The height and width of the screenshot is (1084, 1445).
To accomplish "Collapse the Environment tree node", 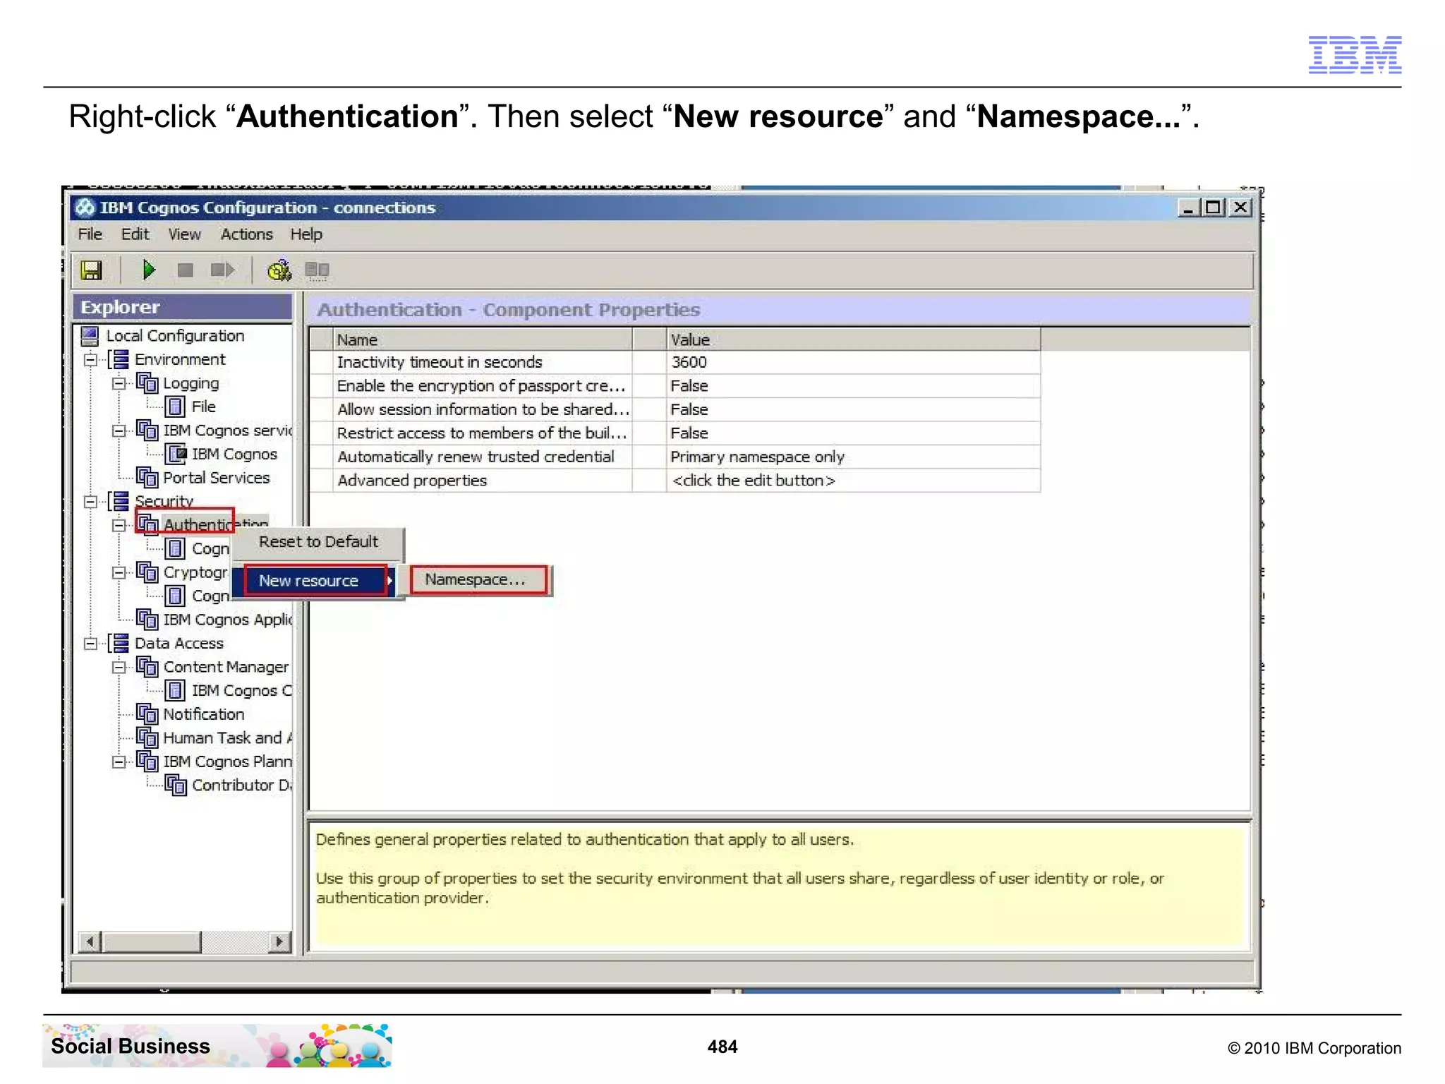I will pyautogui.click(x=90, y=360).
